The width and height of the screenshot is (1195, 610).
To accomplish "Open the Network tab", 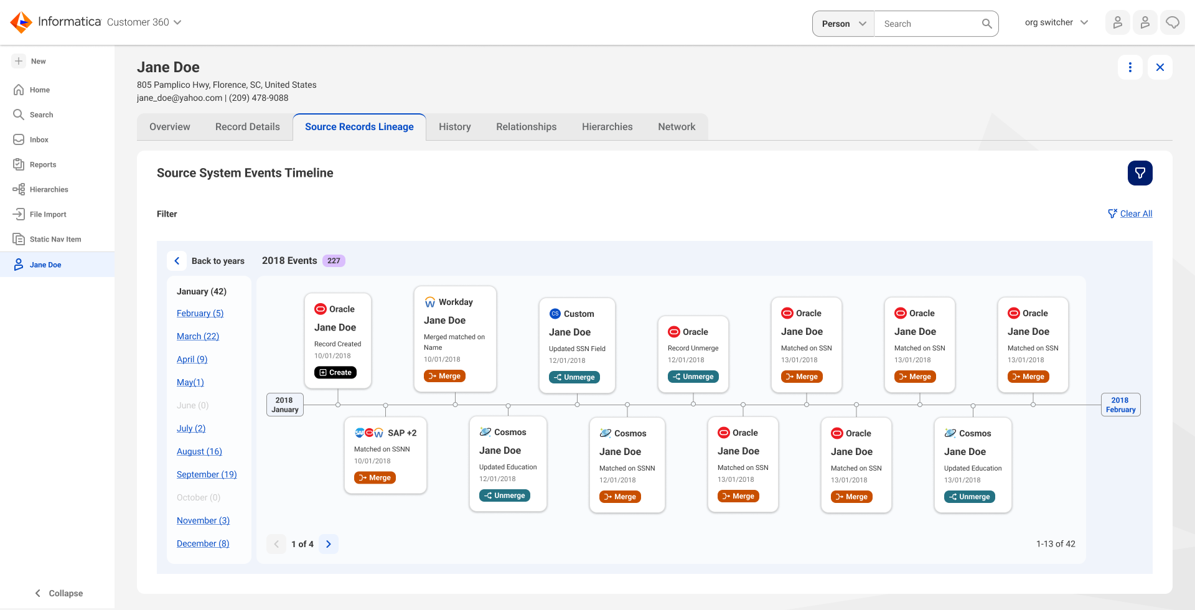I will (677, 127).
